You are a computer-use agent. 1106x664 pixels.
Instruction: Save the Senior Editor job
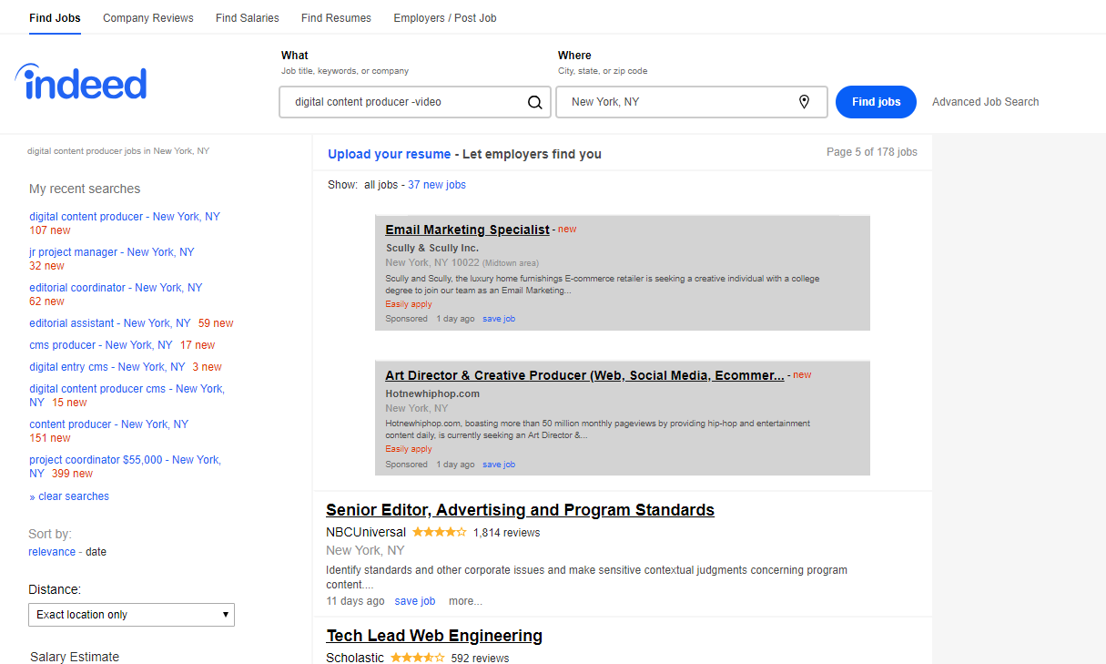tap(414, 601)
